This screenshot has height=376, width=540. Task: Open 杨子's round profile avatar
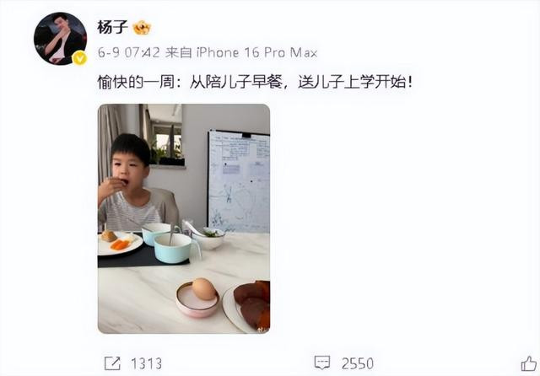tap(60, 39)
